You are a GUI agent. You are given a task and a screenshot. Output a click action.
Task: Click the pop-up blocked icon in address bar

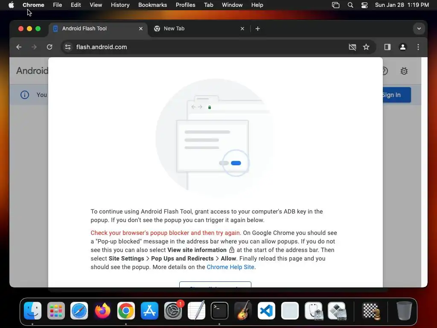tap(352, 47)
